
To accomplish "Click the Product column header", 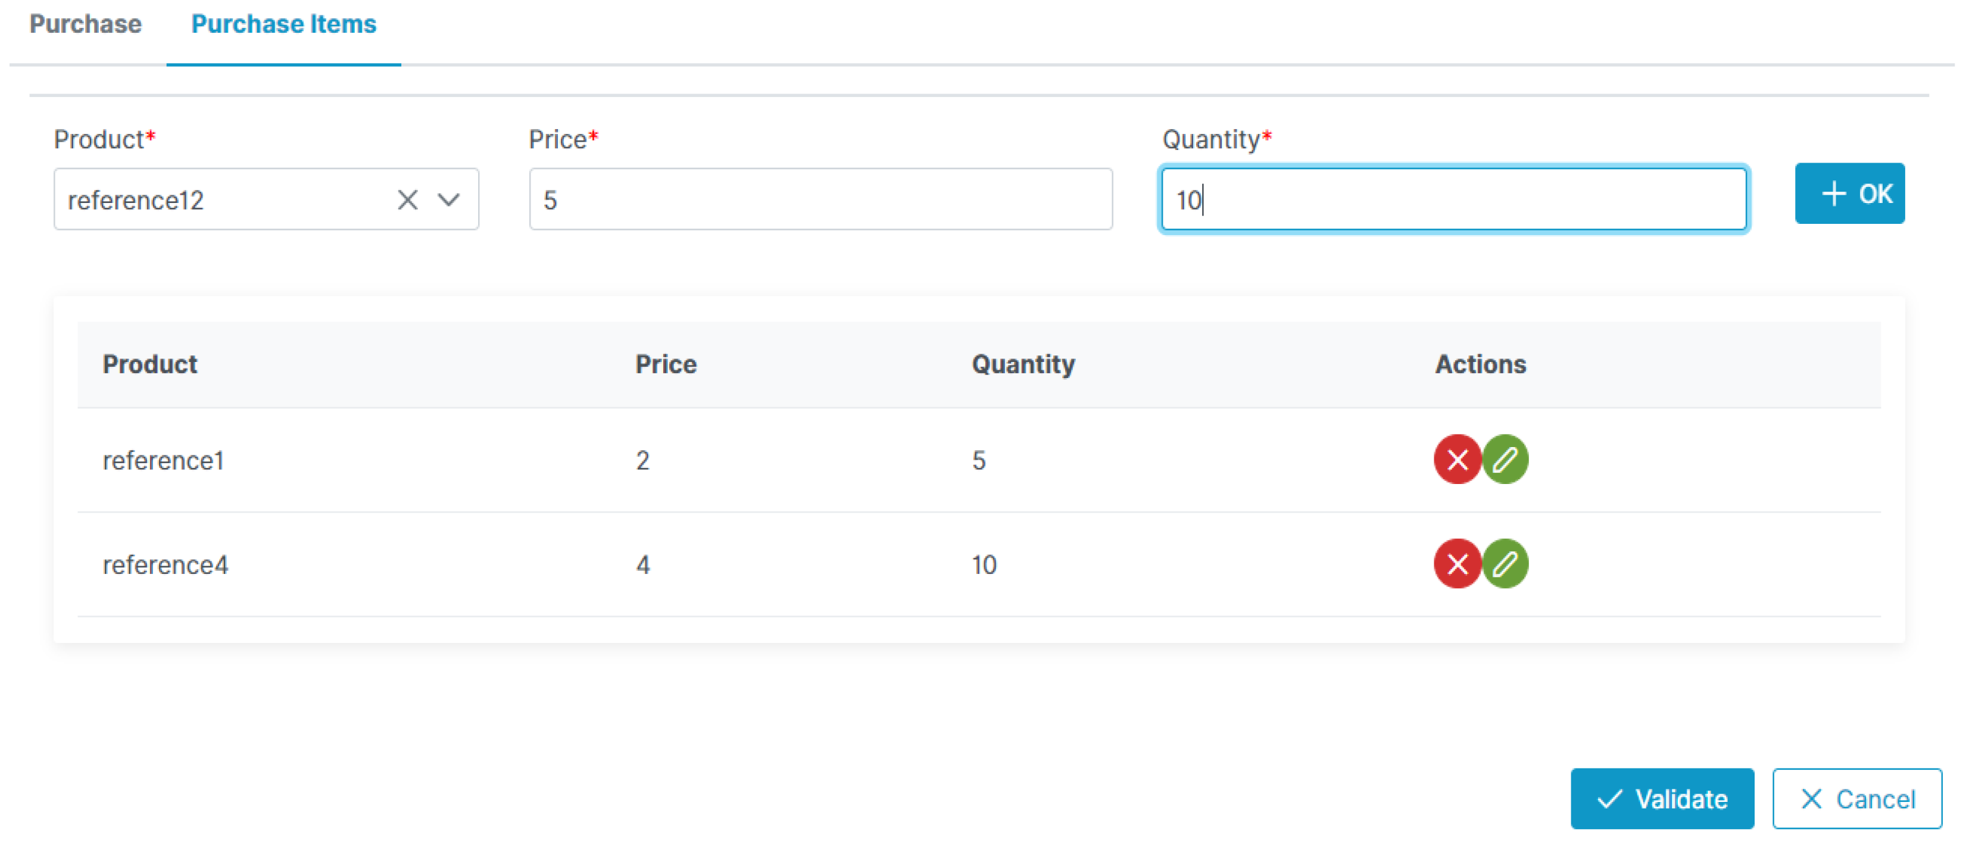I will (150, 364).
